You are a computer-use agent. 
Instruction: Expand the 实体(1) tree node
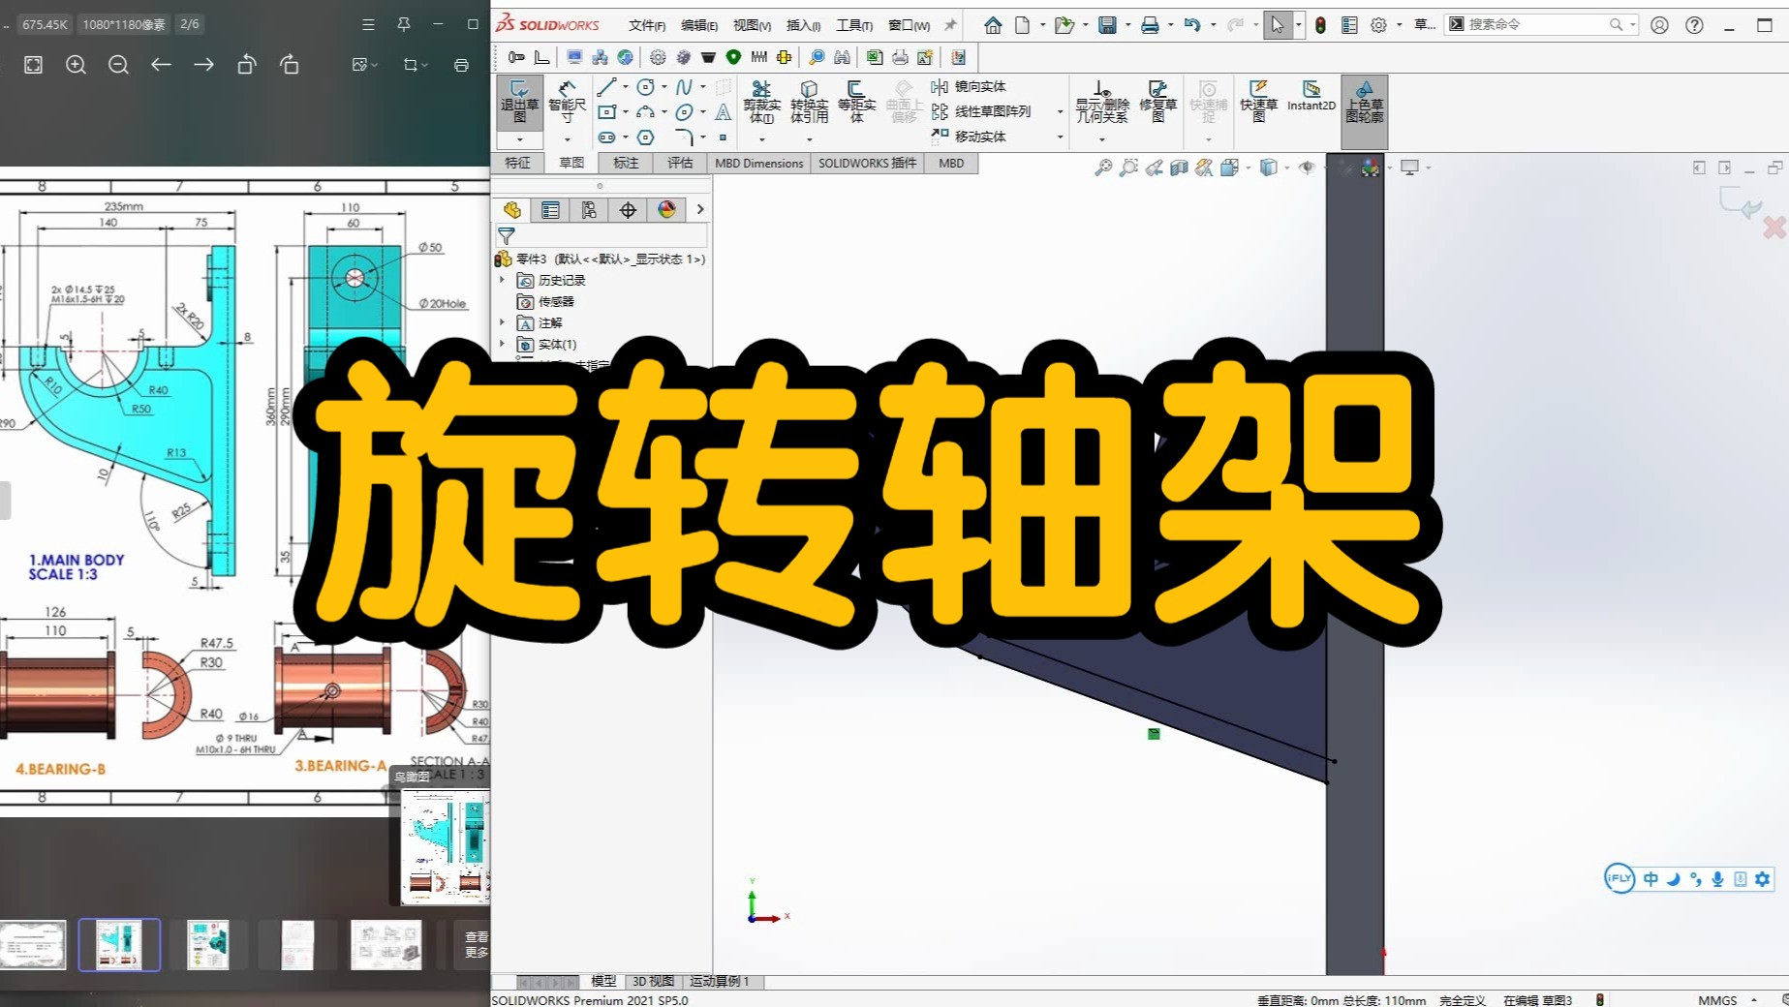click(503, 344)
